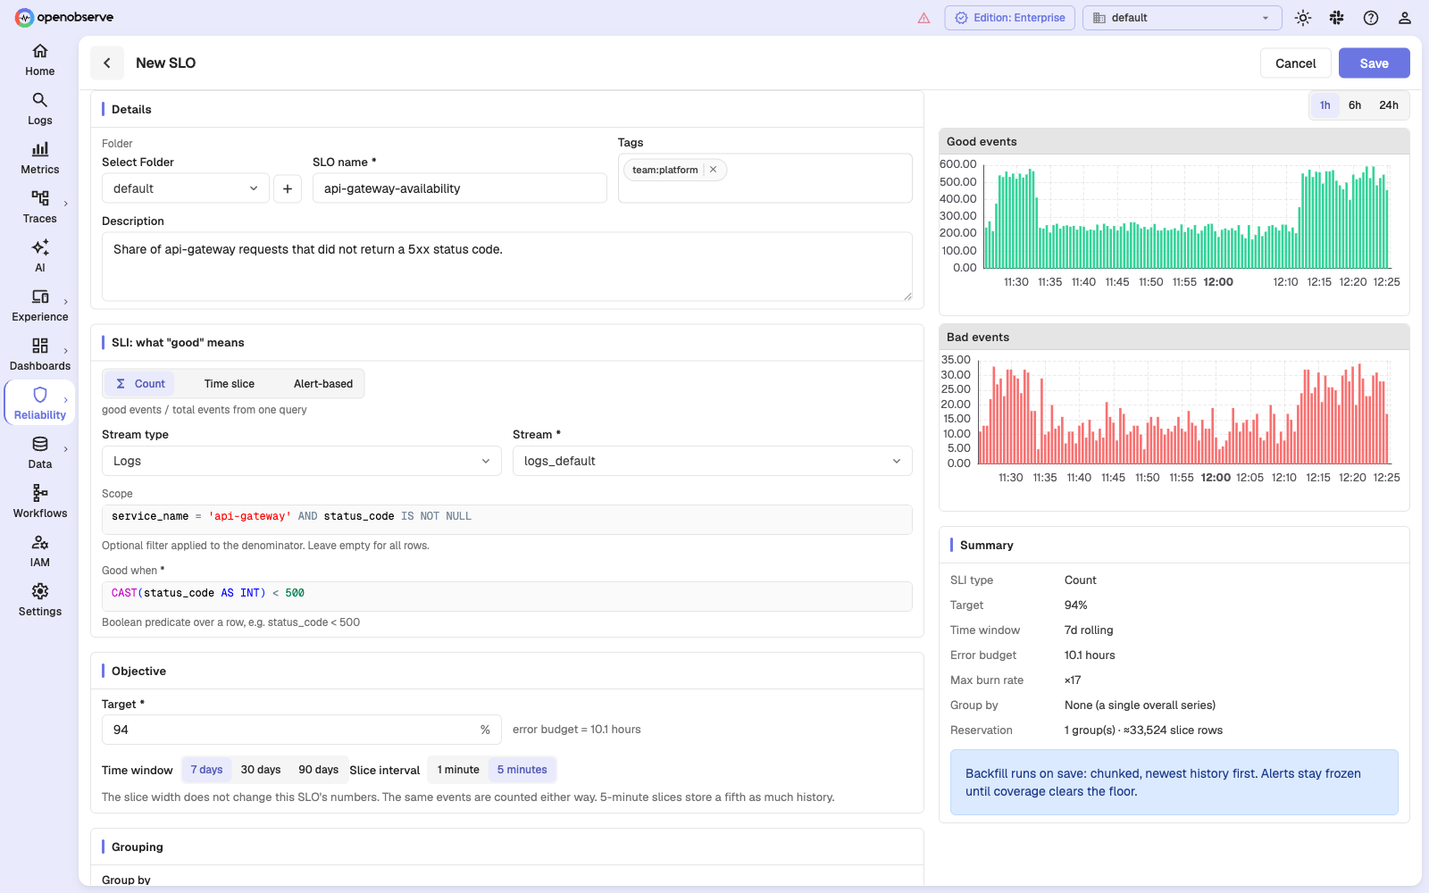
Task: Expand the Dashboards submenu chevron
Action: (66, 351)
